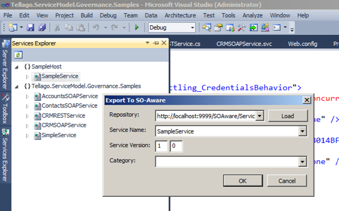
Task: Open the Service Name dropdown arrow
Action: (x=302, y=131)
